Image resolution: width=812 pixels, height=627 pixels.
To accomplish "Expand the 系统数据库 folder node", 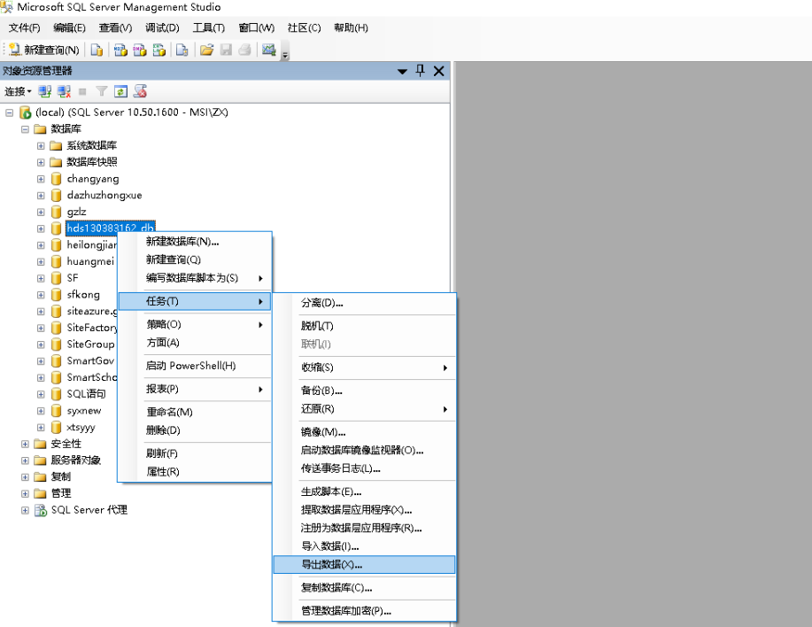I will coord(41,145).
